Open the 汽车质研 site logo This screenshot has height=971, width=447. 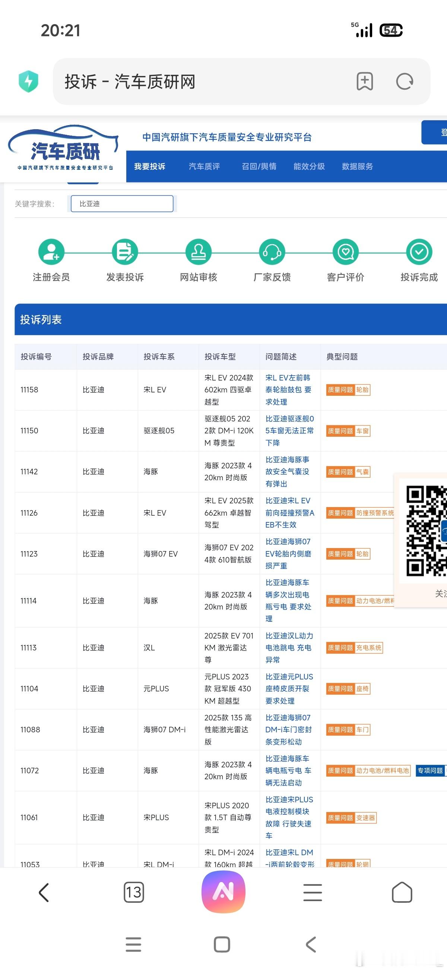pos(63,149)
